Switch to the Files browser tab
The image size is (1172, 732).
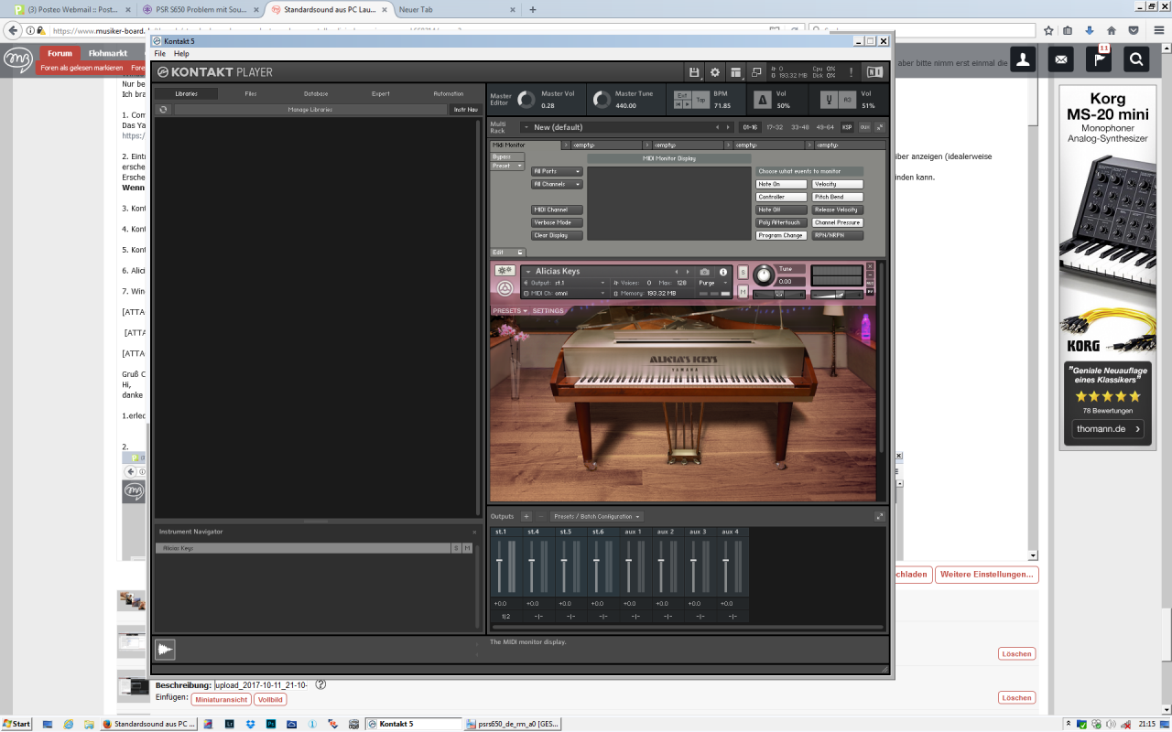coord(251,93)
